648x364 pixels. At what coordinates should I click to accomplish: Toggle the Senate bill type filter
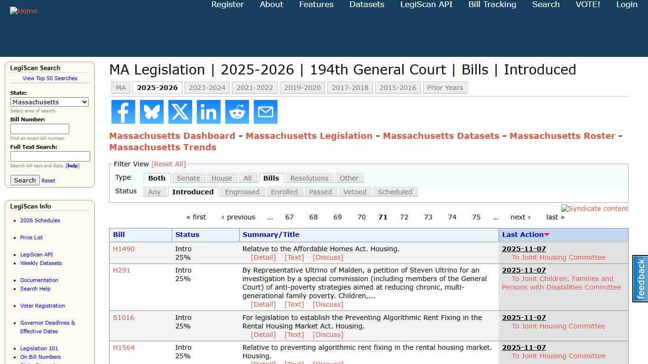click(188, 178)
